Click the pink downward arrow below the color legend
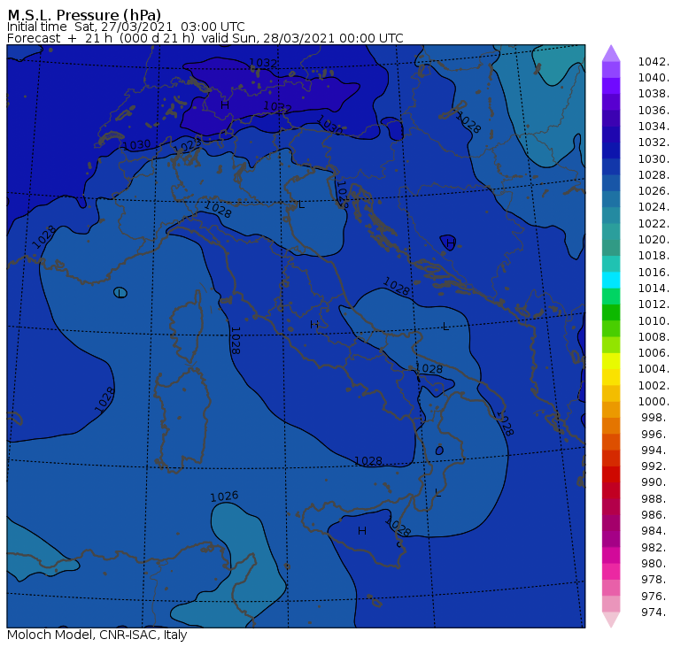Viewport: 673px width, 647px height. tap(611, 620)
